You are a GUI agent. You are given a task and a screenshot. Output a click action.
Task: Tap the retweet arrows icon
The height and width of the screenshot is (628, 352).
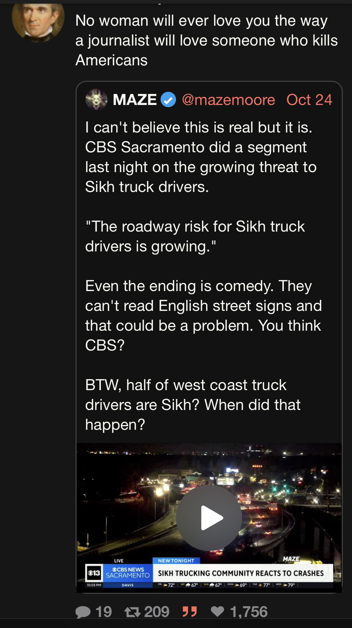coord(132,612)
